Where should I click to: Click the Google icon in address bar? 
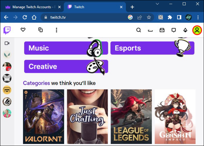[130, 17]
